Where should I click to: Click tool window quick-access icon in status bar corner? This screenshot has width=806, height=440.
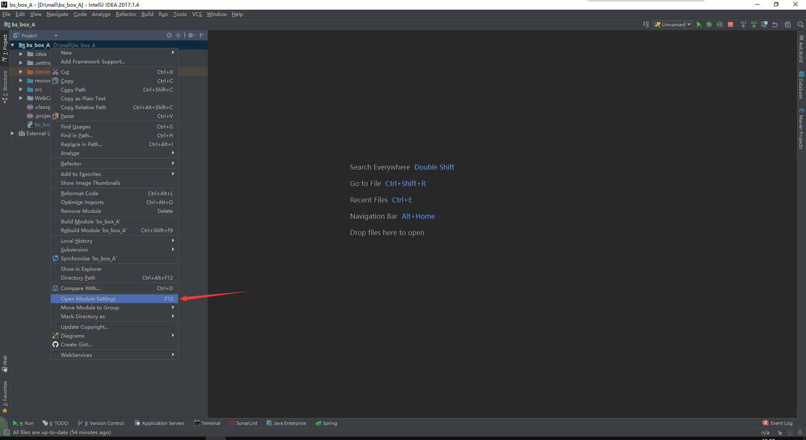pos(6,432)
